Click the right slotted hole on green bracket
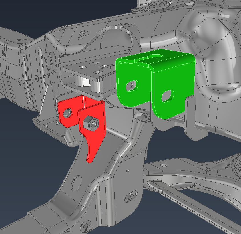Viewport: 241px width, 234px height. click(x=167, y=96)
